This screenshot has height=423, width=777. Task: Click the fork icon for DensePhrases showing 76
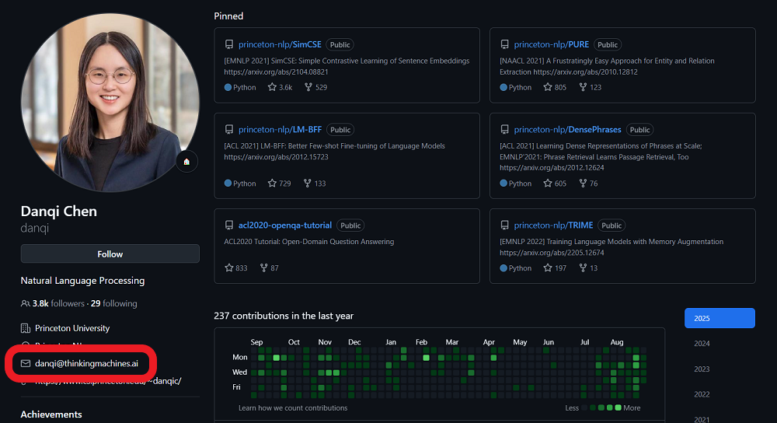pyautogui.click(x=583, y=184)
